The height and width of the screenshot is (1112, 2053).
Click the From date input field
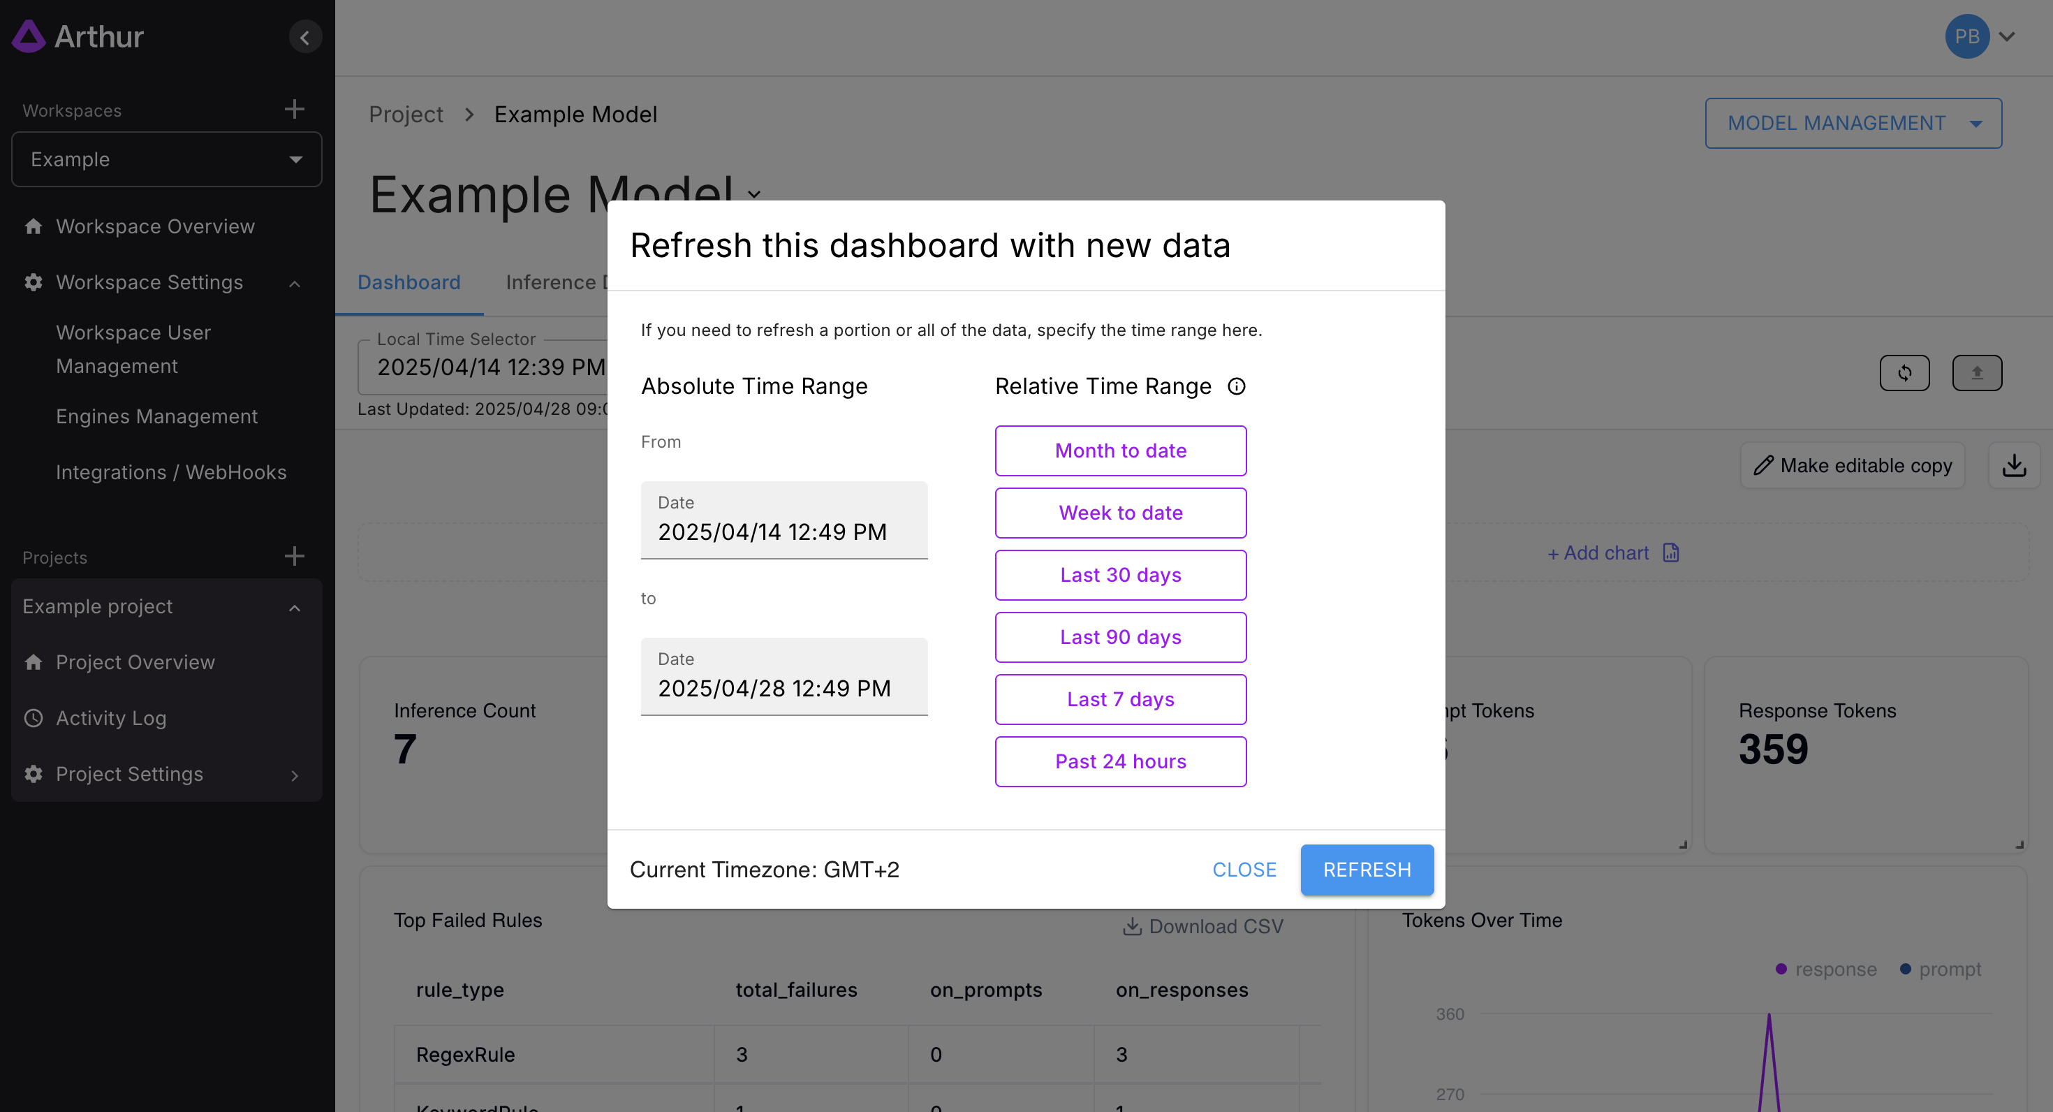pyautogui.click(x=783, y=520)
